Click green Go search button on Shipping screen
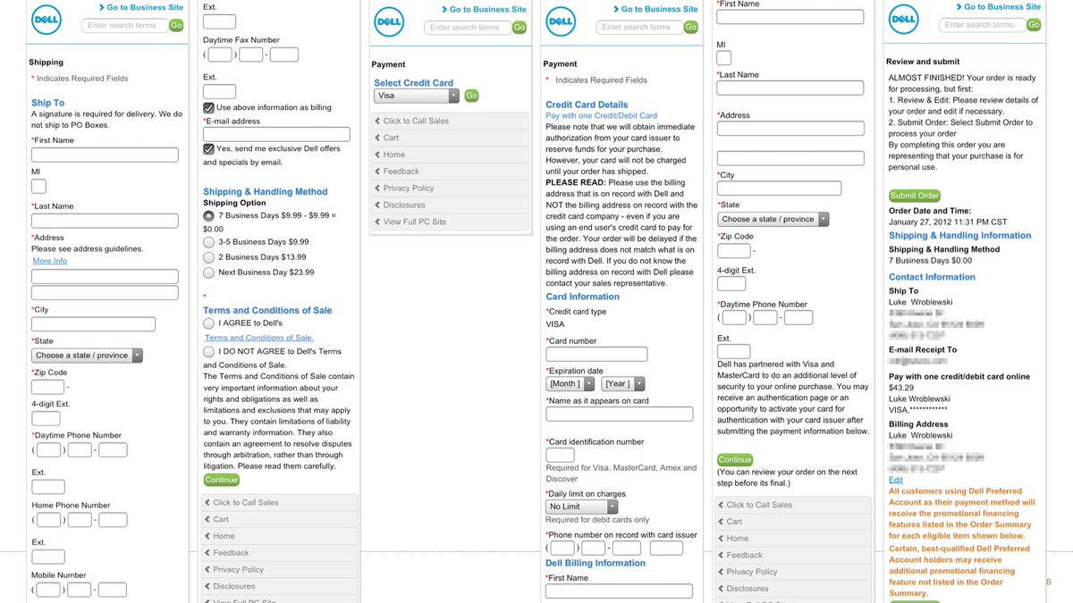Screen dimensions: 1073x603 [176, 25]
